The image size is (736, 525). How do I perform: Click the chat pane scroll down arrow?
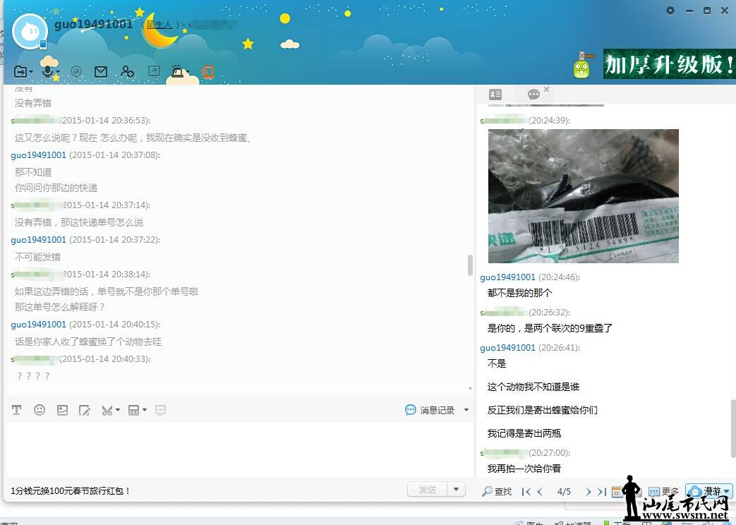pos(470,389)
